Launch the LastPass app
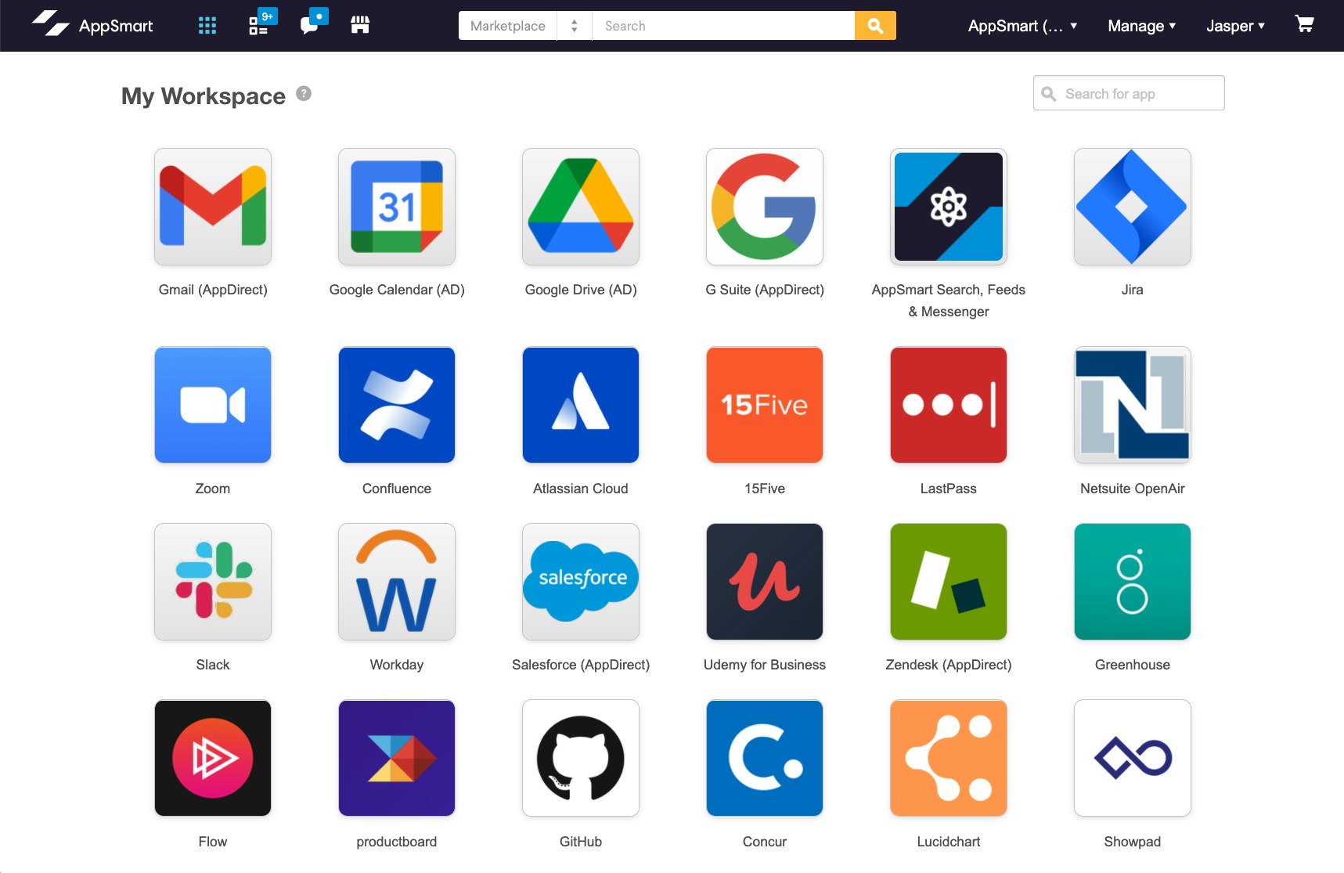This screenshot has height=873, width=1344. pos(949,405)
